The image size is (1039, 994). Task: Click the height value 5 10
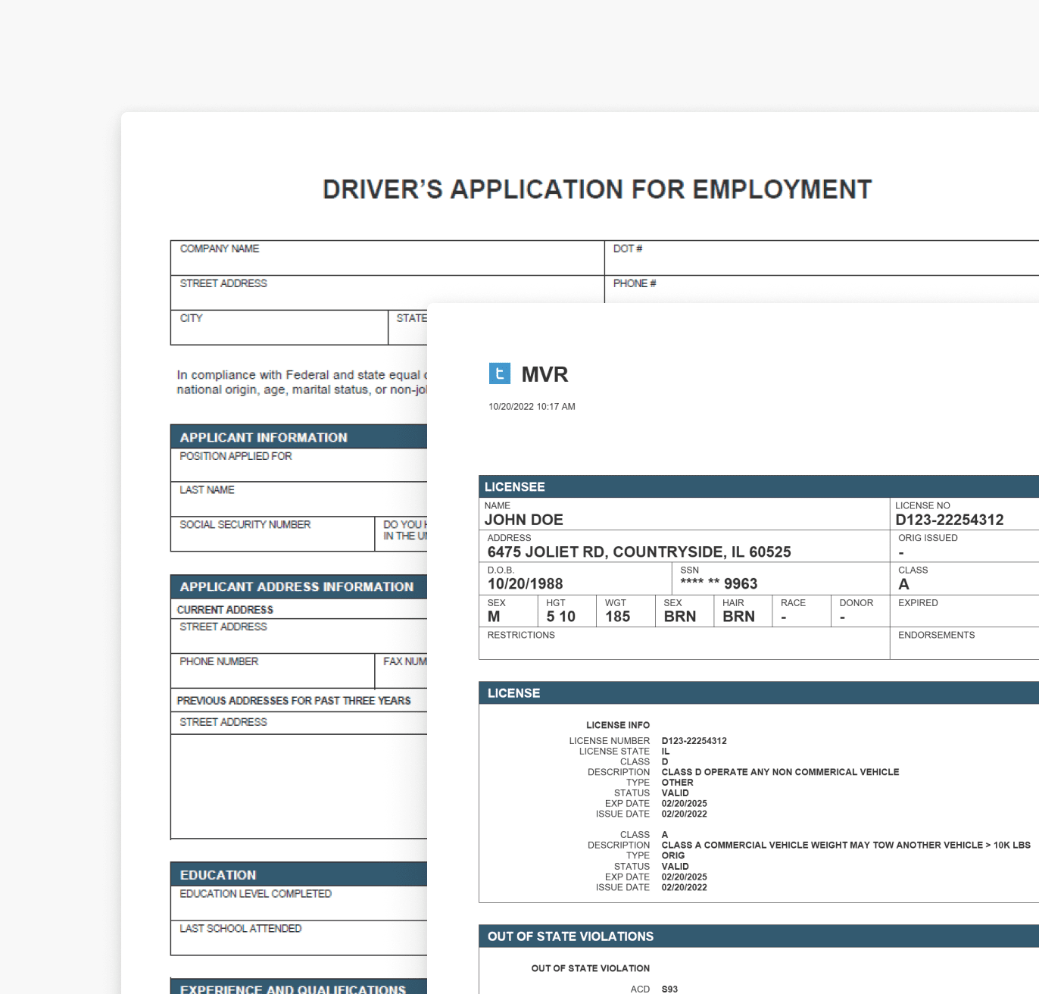(561, 617)
